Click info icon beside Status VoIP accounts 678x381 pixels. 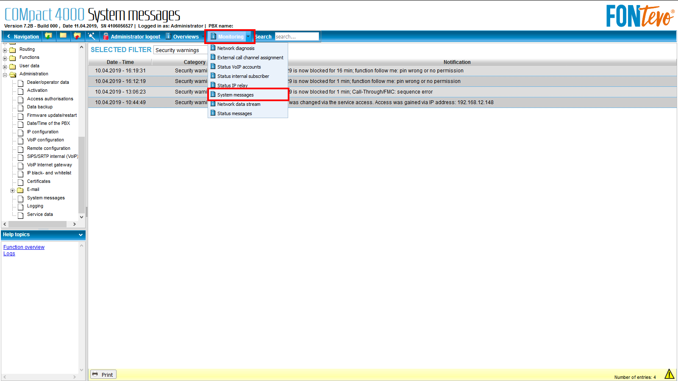coord(213,66)
